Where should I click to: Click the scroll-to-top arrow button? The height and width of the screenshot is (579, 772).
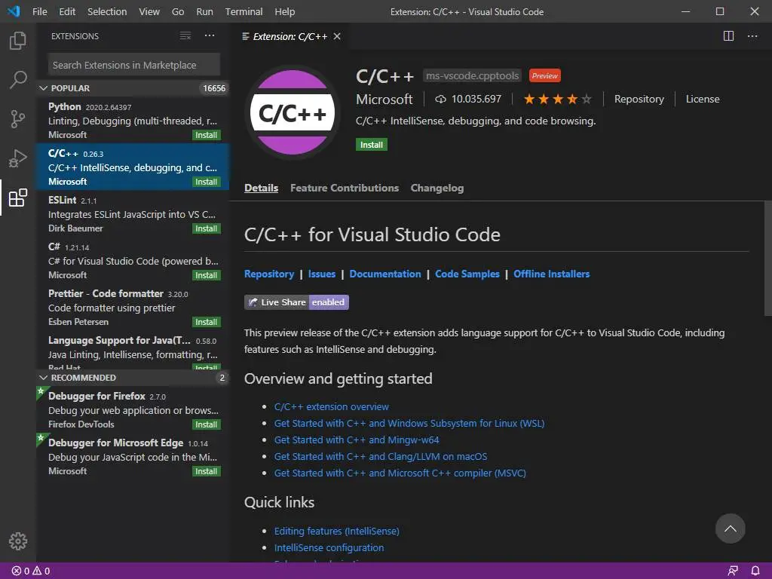tap(730, 529)
